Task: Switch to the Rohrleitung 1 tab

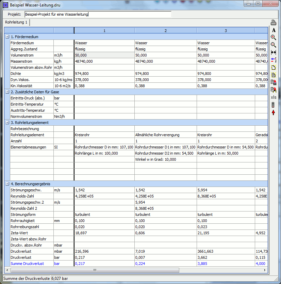Action: pyautogui.click(x=16, y=22)
